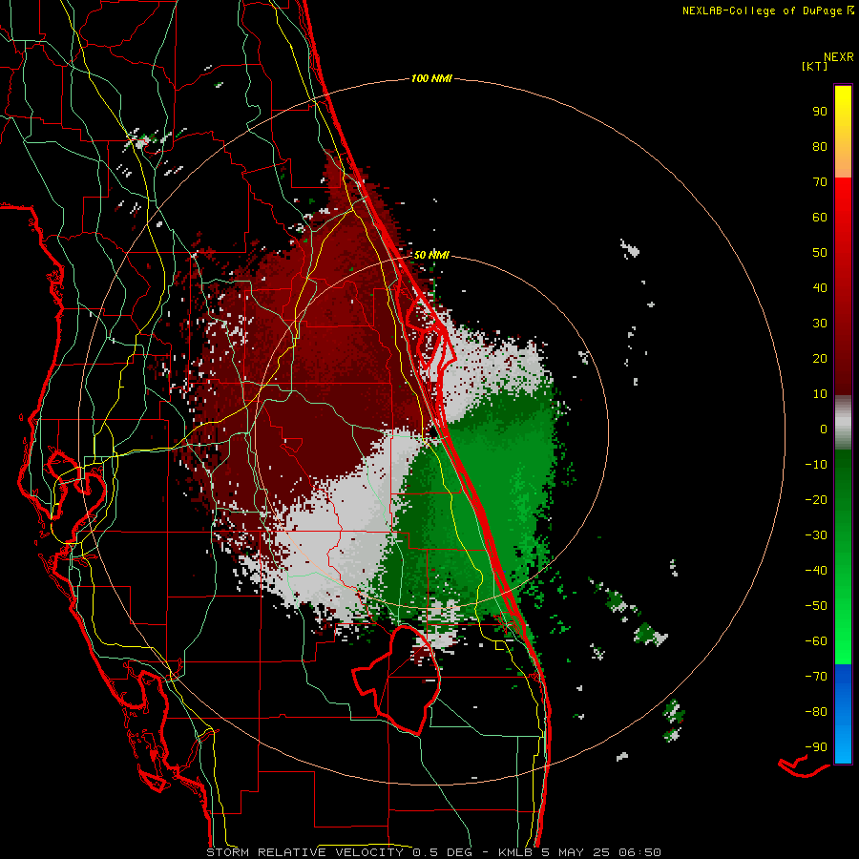Click the -40 value on velocity scale

(x=816, y=571)
